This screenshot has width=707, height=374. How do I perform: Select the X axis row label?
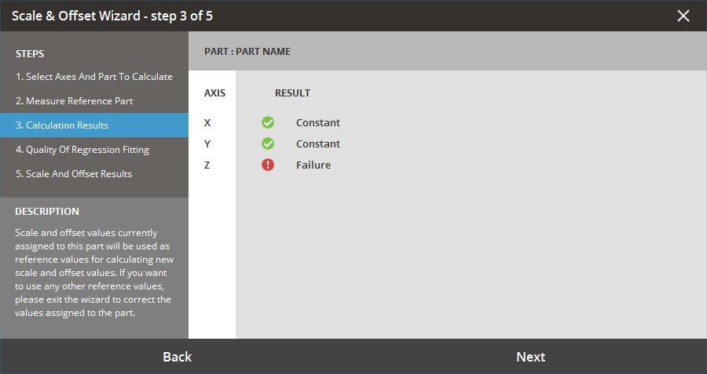207,123
